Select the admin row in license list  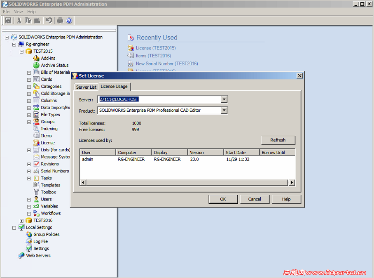pos(187,159)
